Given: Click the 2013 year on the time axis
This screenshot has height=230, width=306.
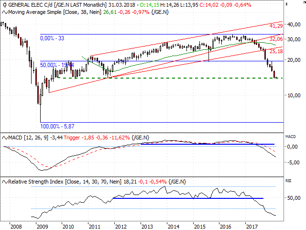Looking at the screenshot, I should (147, 227).
